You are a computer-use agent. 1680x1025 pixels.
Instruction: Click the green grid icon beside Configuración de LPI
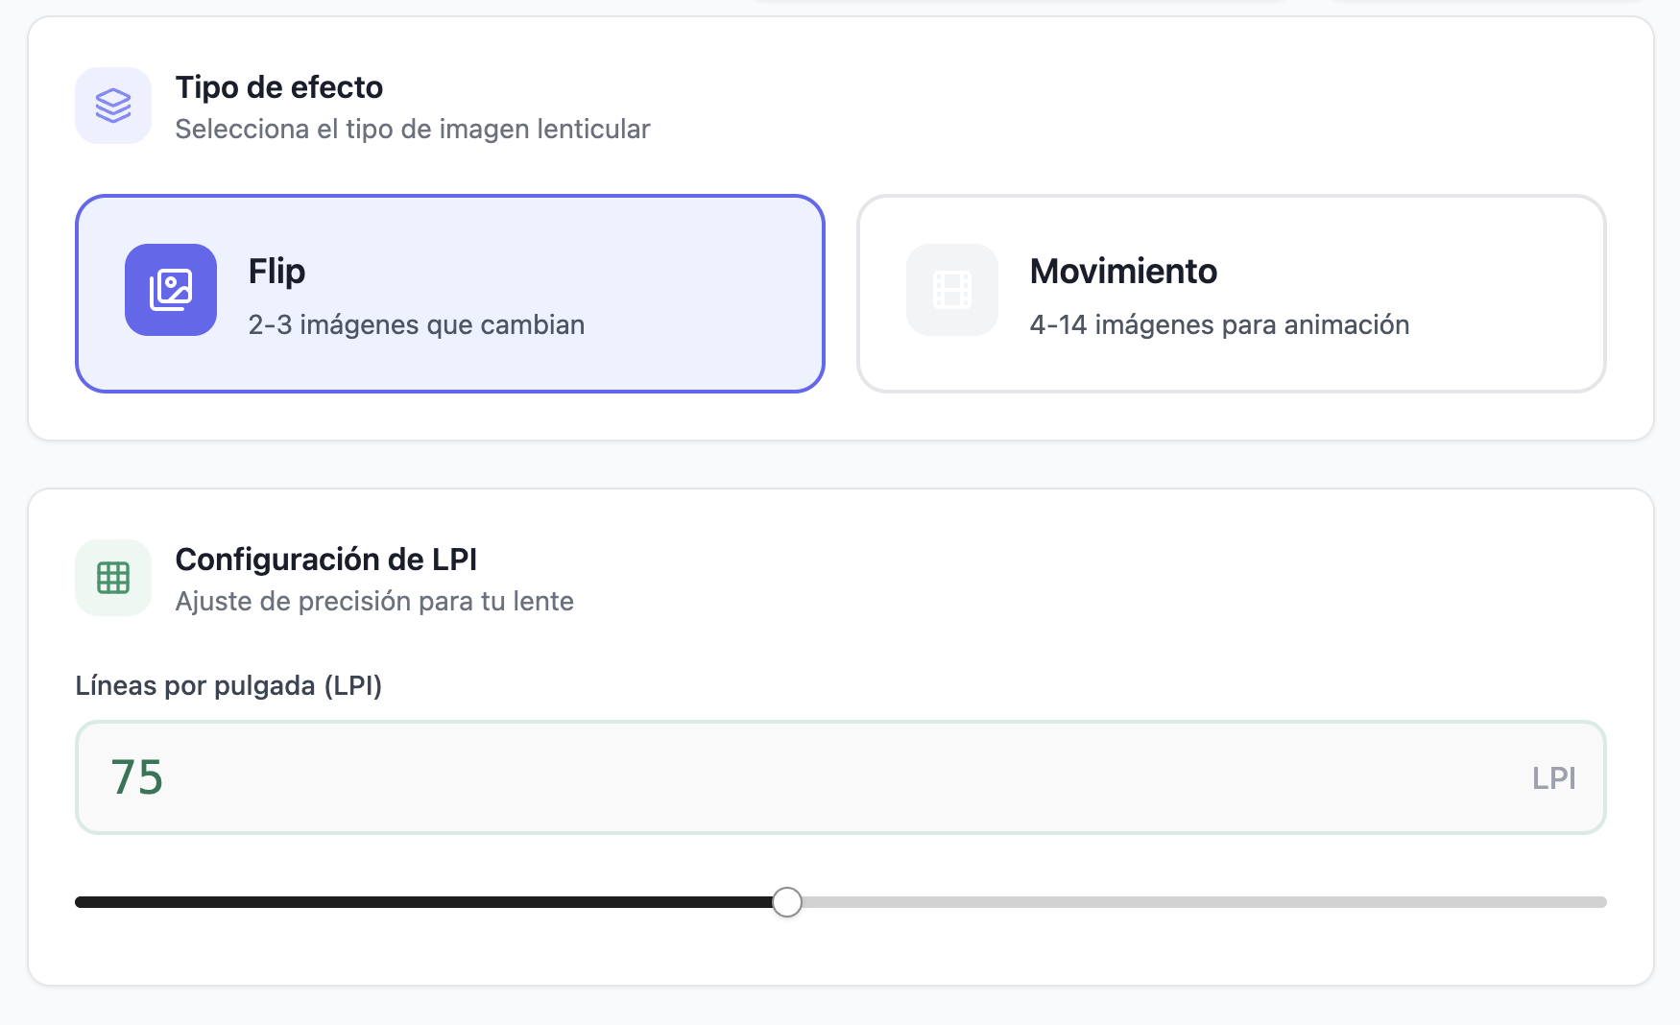[x=113, y=577]
